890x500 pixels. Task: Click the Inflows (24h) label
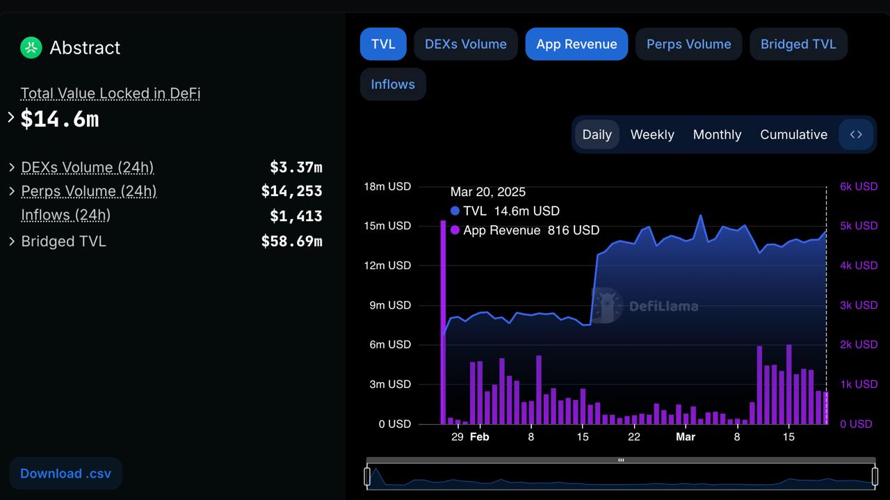pos(66,215)
